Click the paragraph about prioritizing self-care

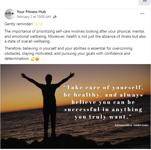pyautogui.click(x=75, y=36)
